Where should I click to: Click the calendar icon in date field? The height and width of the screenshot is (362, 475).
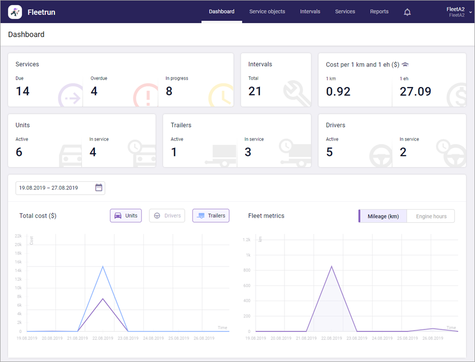click(99, 188)
